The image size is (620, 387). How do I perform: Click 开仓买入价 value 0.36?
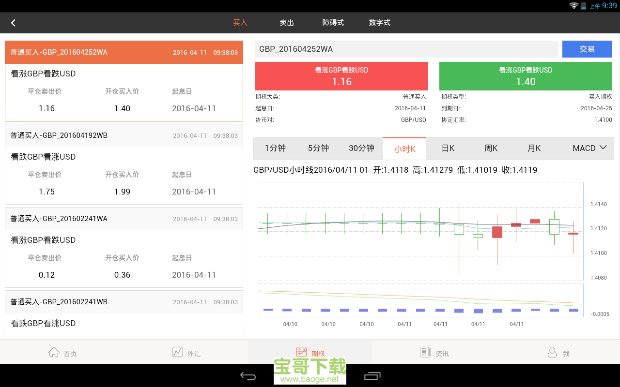pyautogui.click(x=122, y=275)
